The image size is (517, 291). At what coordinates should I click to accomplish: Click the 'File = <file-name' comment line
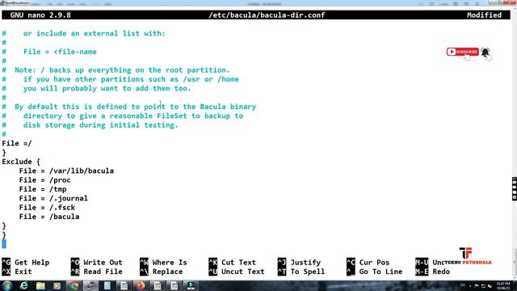point(60,52)
